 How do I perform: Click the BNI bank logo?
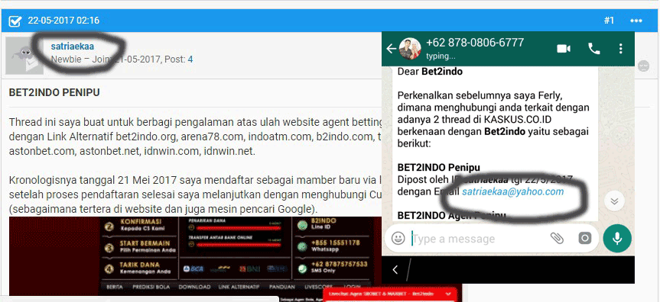(x=249, y=268)
